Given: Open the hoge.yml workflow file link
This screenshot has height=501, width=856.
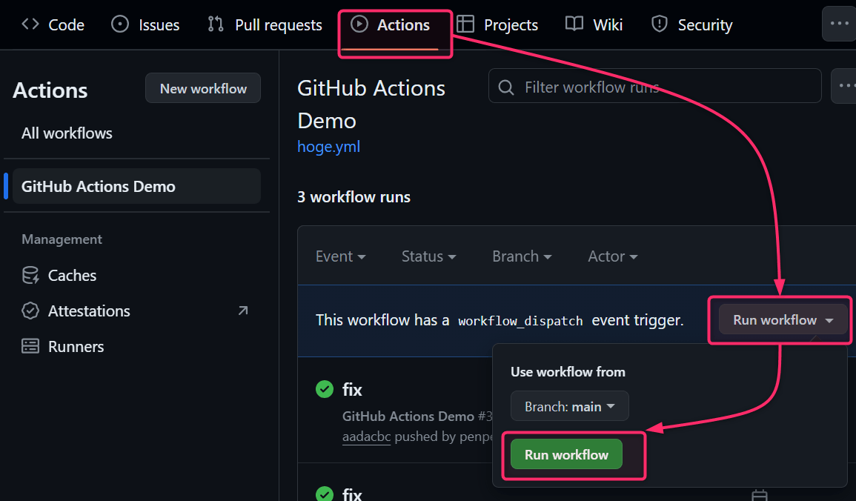Looking at the screenshot, I should tap(328, 147).
